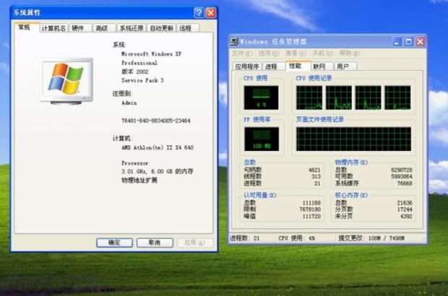Select the 自动更新 tab

click(x=161, y=28)
